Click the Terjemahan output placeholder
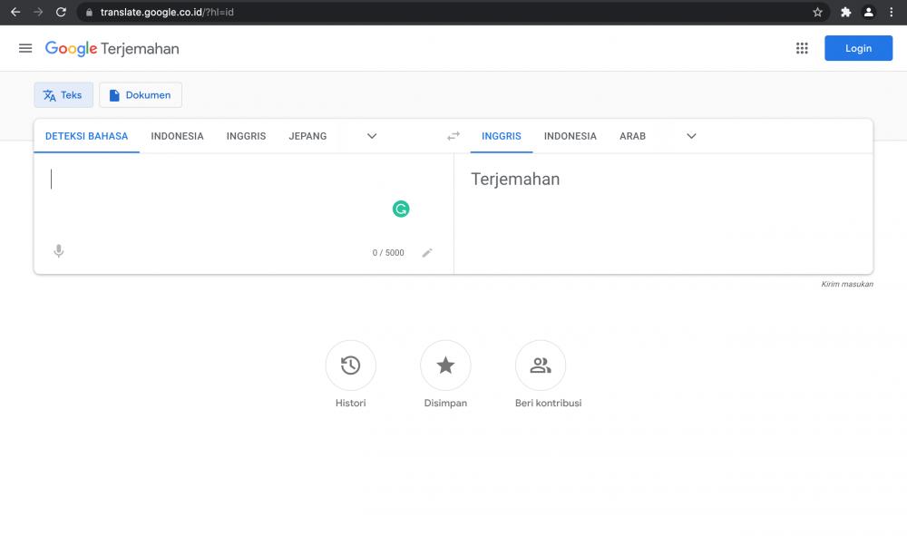 point(515,180)
